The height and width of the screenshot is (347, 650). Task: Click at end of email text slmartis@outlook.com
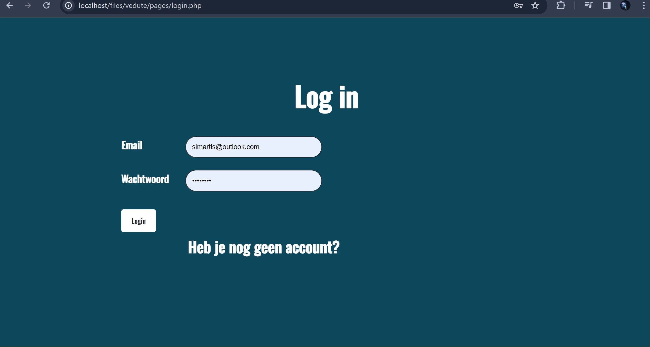pyautogui.click(x=260, y=147)
